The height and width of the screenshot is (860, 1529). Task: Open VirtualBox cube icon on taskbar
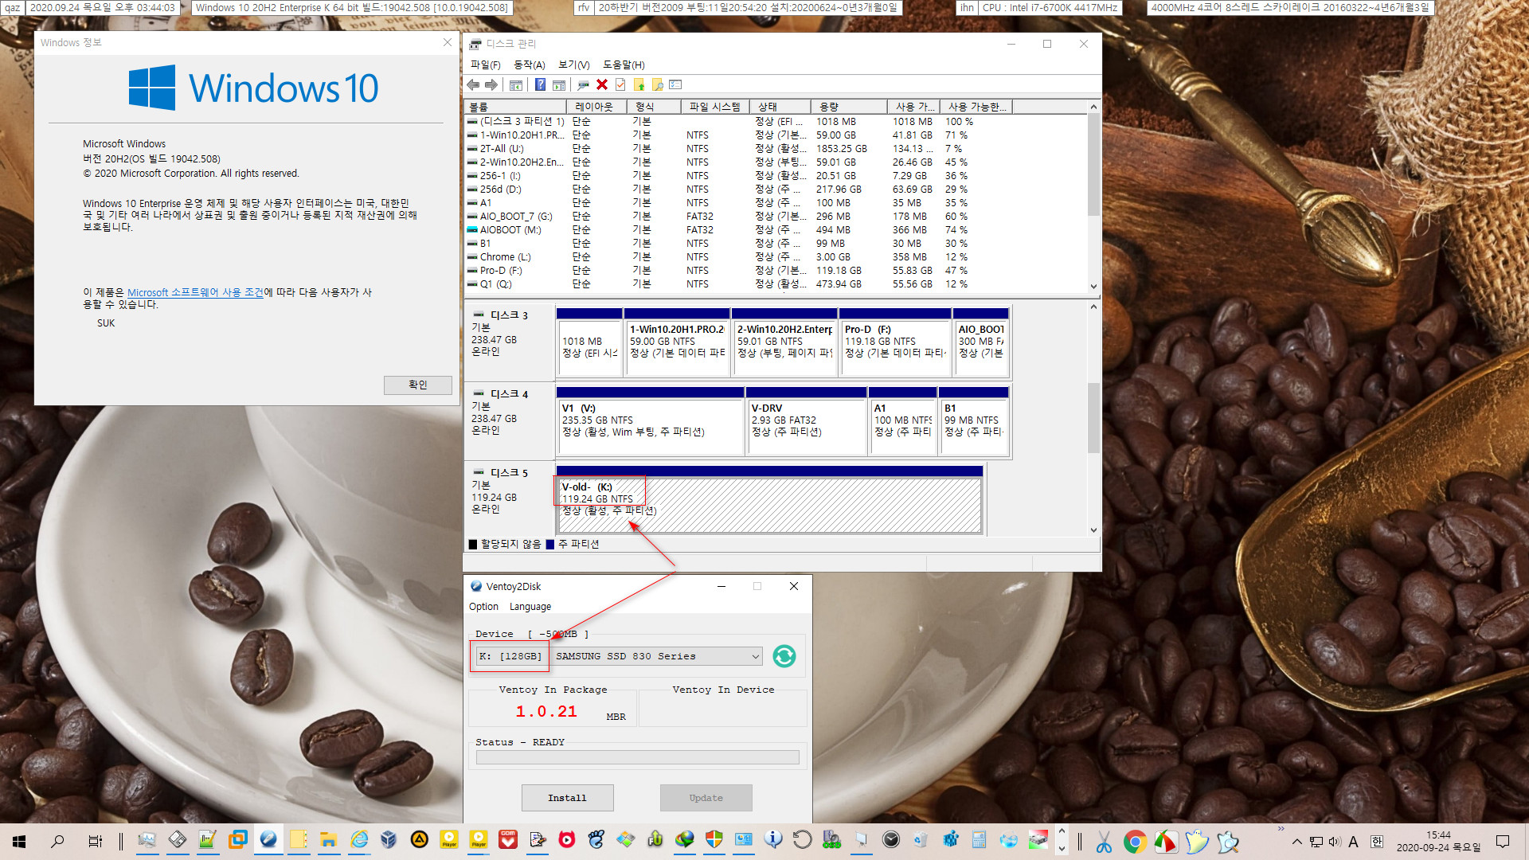(389, 839)
